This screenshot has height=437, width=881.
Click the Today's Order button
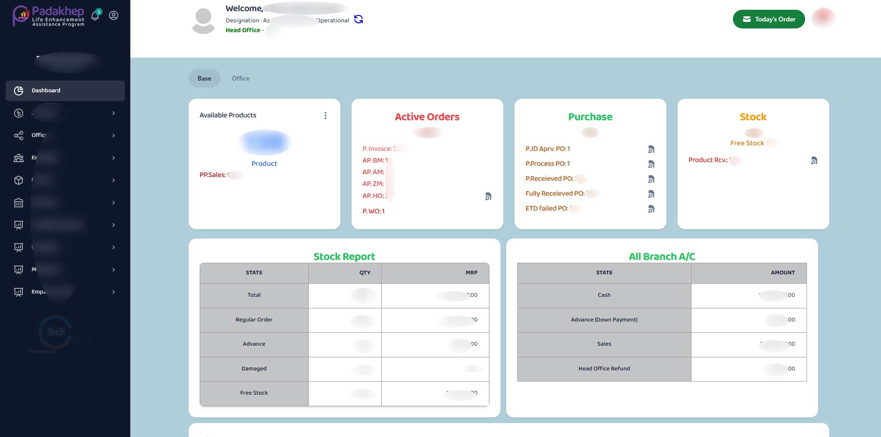[768, 19]
